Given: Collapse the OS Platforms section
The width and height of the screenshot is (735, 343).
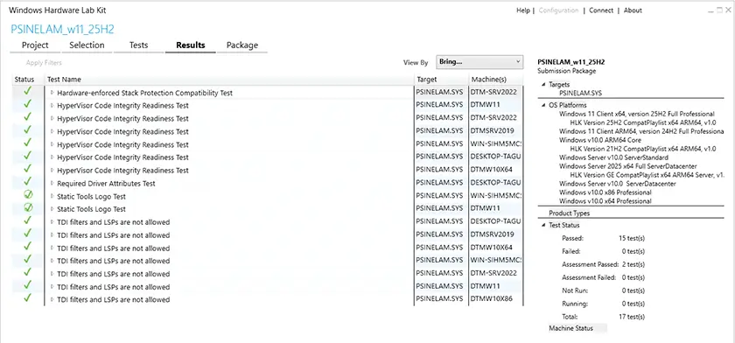Looking at the screenshot, I should coord(543,105).
